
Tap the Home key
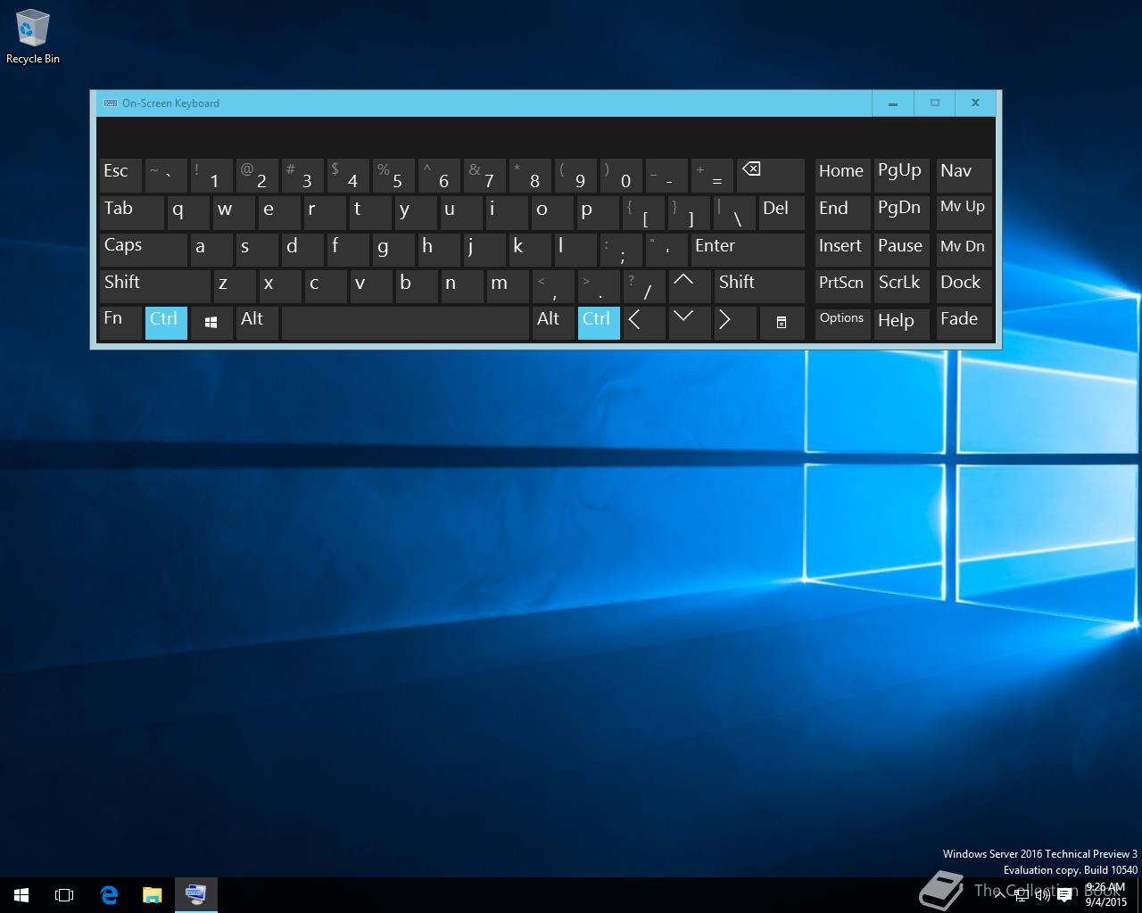pyautogui.click(x=842, y=176)
